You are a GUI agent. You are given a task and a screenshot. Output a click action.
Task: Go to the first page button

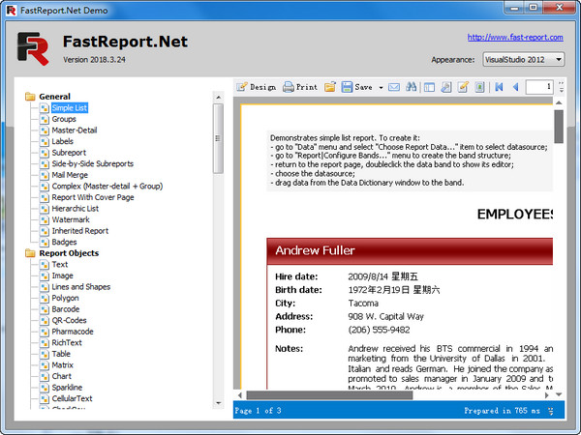499,87
